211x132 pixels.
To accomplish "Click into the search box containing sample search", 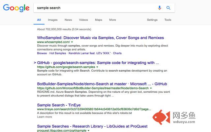I will (x=96, y=8).
